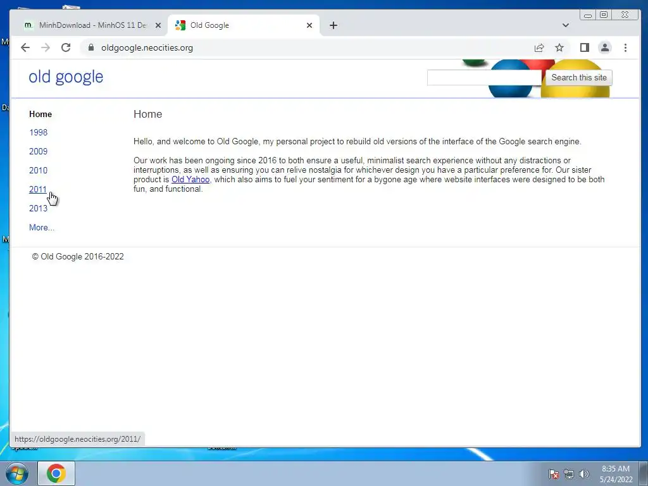Bookmark this tab with the star icon
648x486 pixels.
point(559,47)
